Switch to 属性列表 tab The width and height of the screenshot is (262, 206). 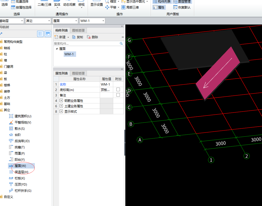coord(61,73)
